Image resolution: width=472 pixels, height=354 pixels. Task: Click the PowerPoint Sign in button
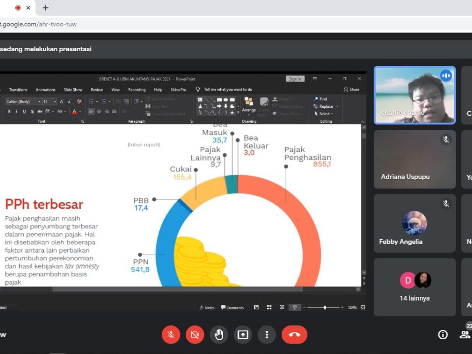point(295,79)
